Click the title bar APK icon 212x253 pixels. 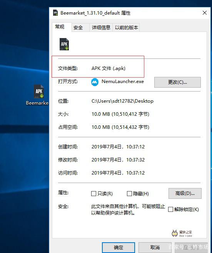pyautogui.click(x=55, y=13)
